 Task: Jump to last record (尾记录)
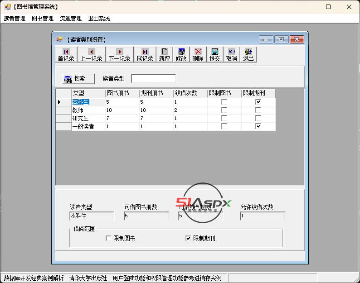pos(145,55)
